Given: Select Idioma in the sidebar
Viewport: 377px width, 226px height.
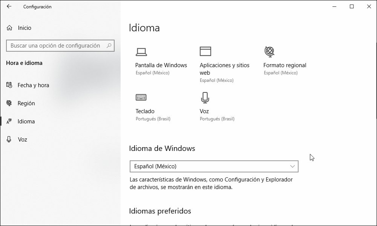Looking at the screenshot, I should (26, 121).
